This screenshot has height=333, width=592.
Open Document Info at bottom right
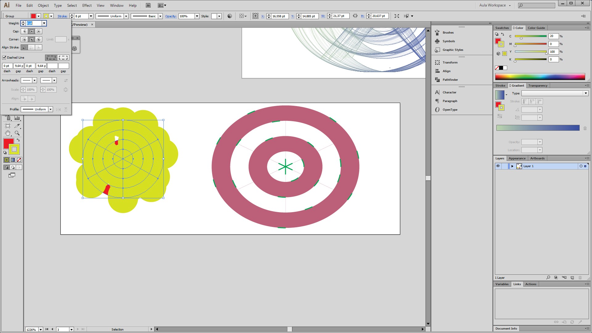(x=506, y=328)
